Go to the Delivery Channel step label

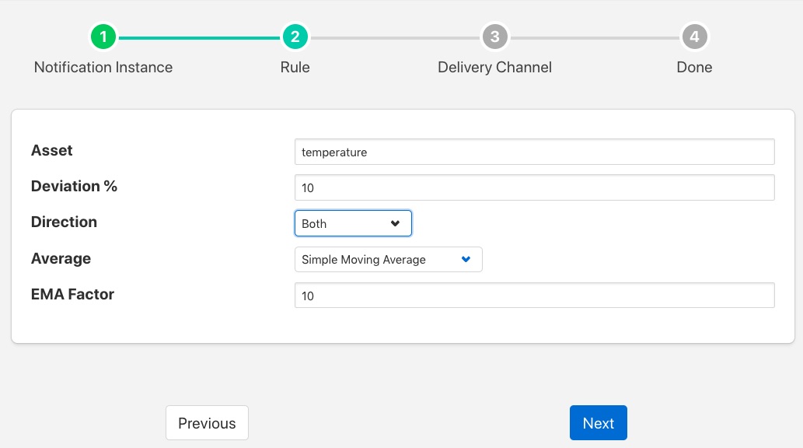tap(494, 68)
